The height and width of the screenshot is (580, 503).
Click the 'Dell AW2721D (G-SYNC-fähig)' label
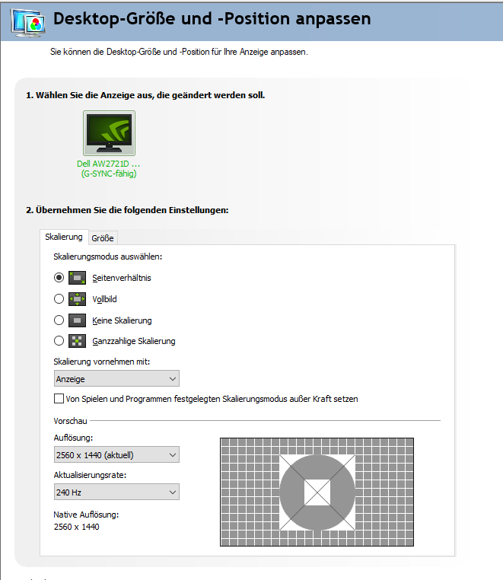coord(109,168)
